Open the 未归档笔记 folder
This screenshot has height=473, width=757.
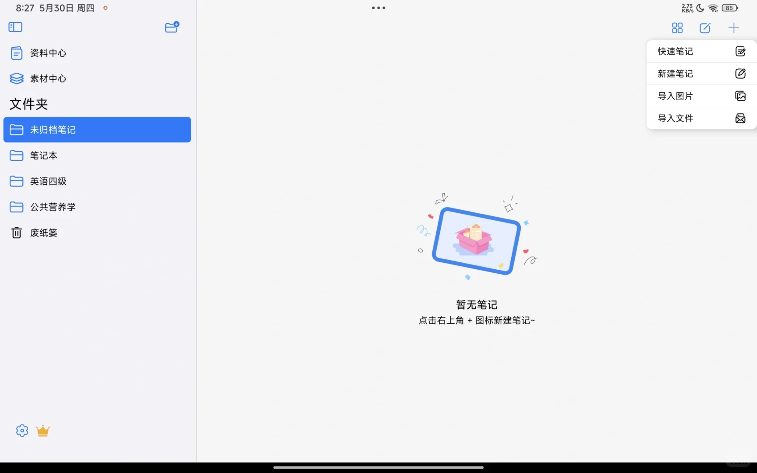pos(52,130)
